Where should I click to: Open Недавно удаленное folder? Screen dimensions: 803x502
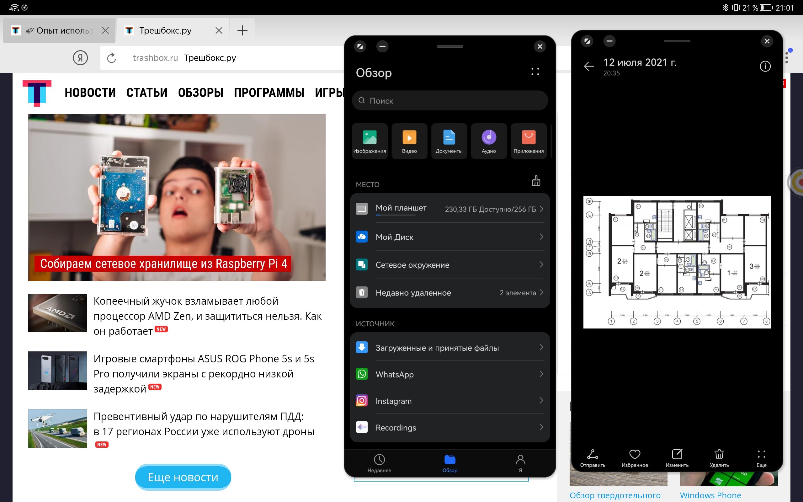tap(449, 292)
